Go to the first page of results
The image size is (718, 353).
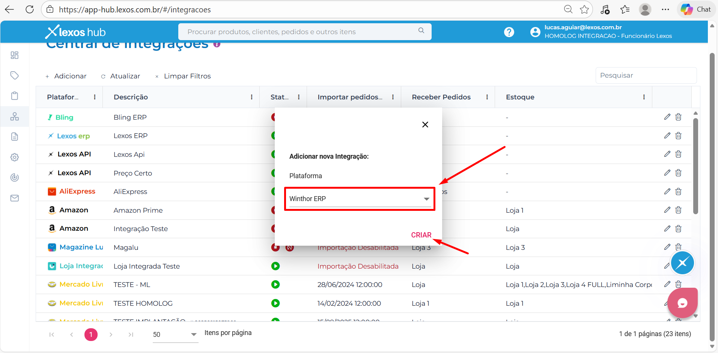point(52,335)
